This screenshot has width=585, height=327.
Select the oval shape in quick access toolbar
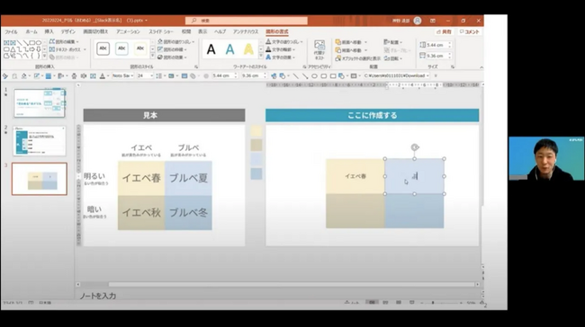pyautogui.click(x=314, y=76)
